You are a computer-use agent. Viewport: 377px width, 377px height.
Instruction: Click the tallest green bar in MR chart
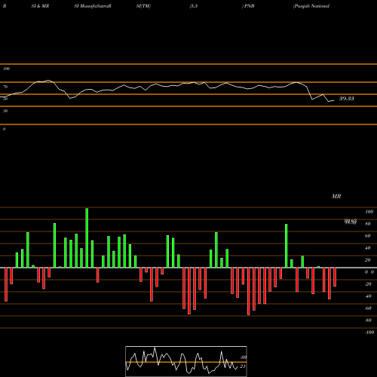87,238
